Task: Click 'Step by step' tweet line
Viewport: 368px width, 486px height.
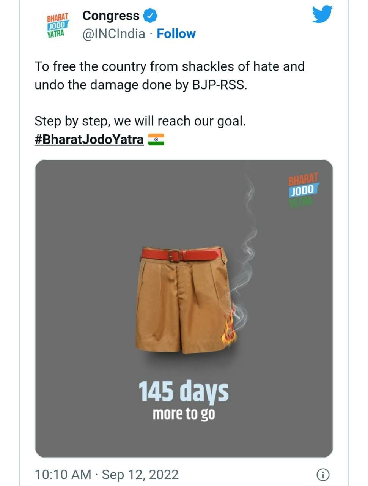Action: point(140,121)
